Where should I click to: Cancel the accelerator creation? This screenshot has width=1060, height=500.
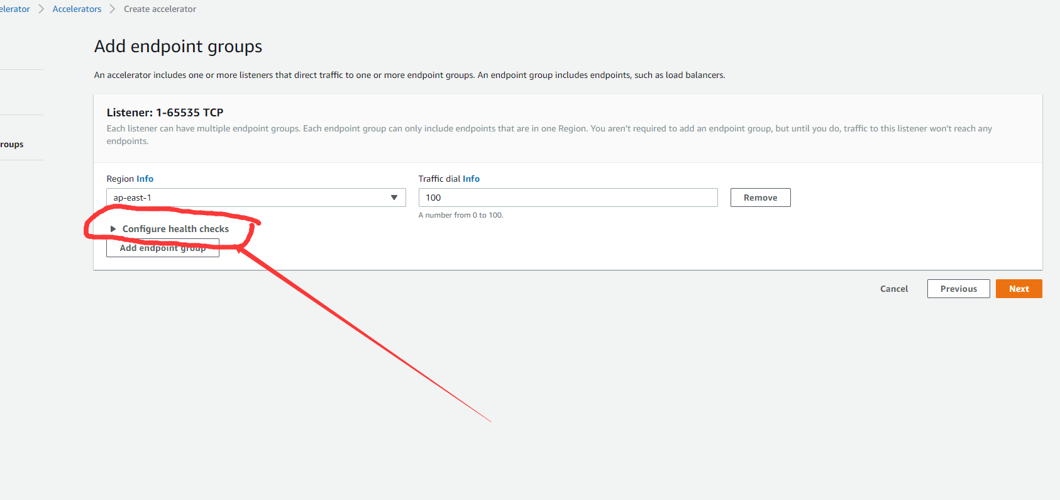893,289
